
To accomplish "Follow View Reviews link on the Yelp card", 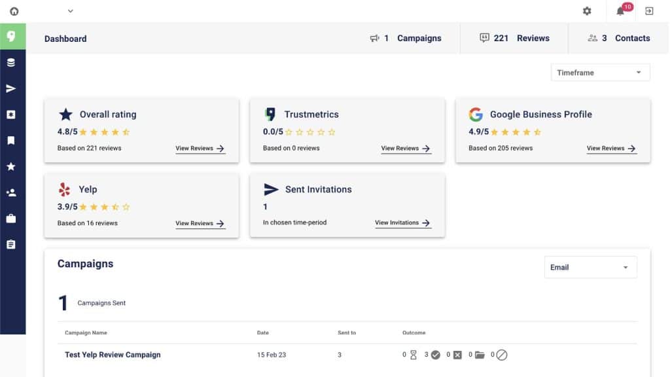I will (200, 224).
